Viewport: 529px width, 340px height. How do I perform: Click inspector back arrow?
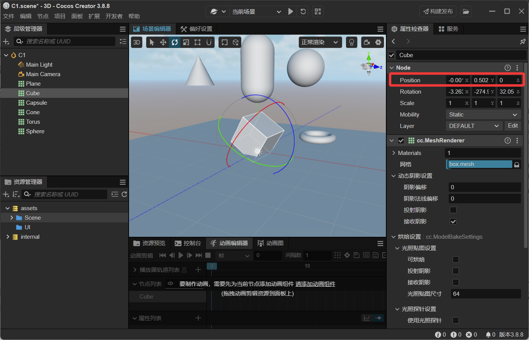[x=394, y=41]
